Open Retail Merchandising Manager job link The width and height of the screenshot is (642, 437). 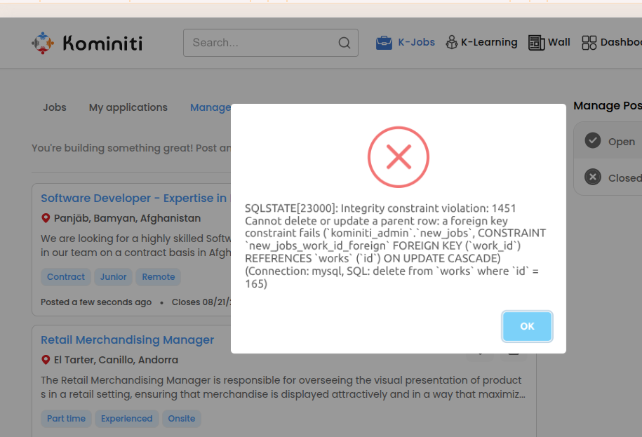127,340
